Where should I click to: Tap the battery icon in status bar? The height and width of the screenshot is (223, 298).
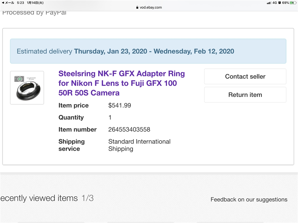coord(293,3)
